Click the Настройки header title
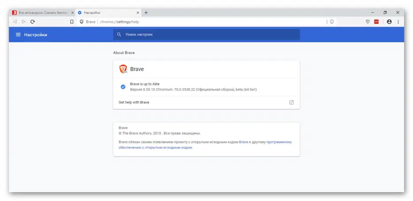 pyautogui.click(x=35, y=35)
